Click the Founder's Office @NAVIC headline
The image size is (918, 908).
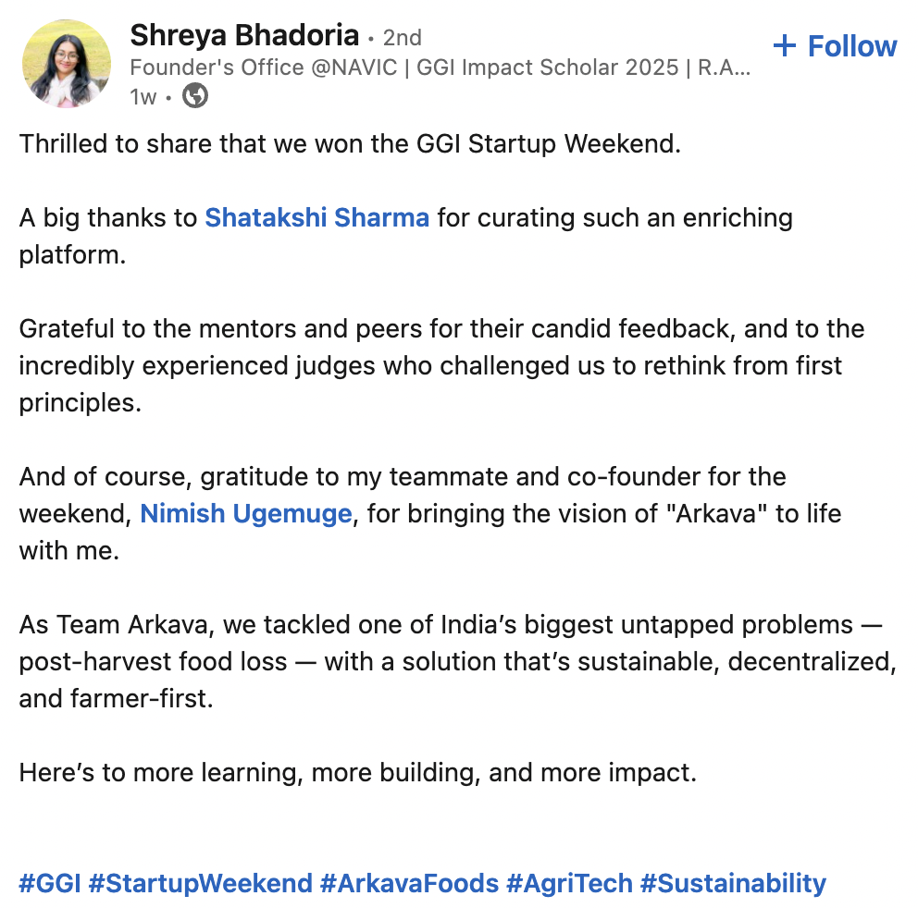pyautogui.click(x=440, y=68)
